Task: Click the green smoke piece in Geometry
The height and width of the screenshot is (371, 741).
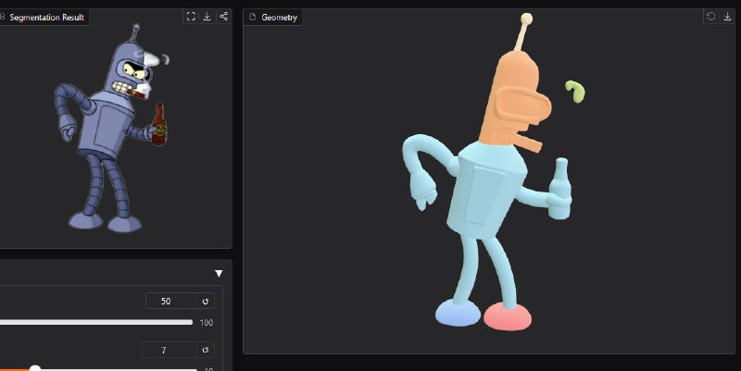Action: (x=575, y=91)
